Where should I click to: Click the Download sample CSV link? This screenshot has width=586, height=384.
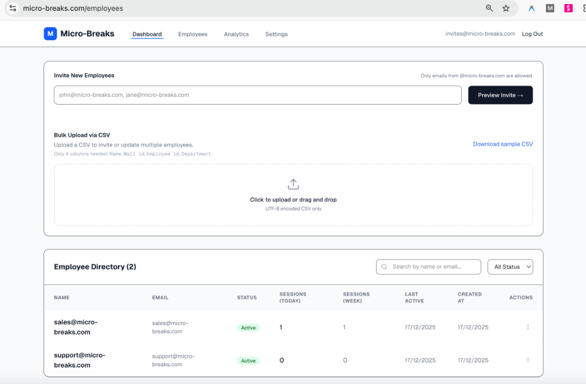(502, 144)
